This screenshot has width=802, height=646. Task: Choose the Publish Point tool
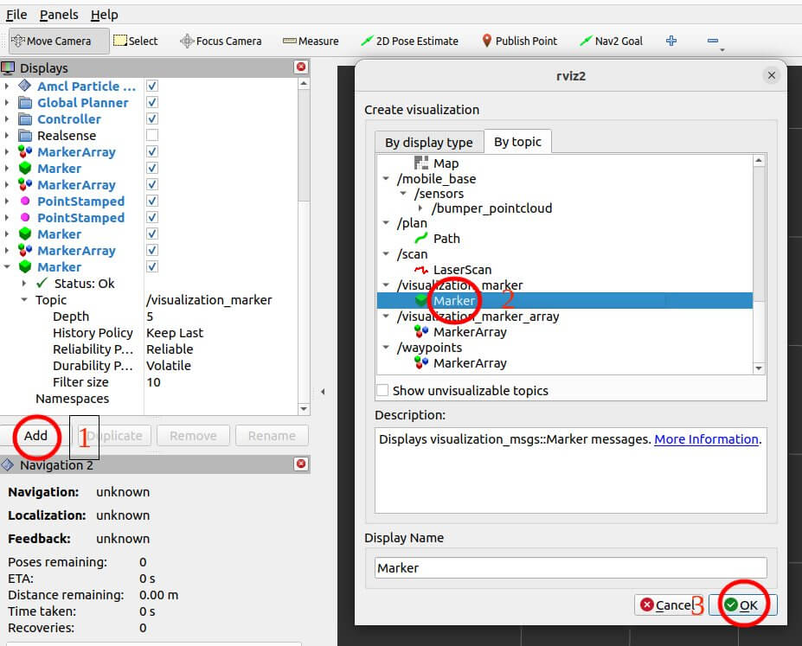[x=520, y=41]
